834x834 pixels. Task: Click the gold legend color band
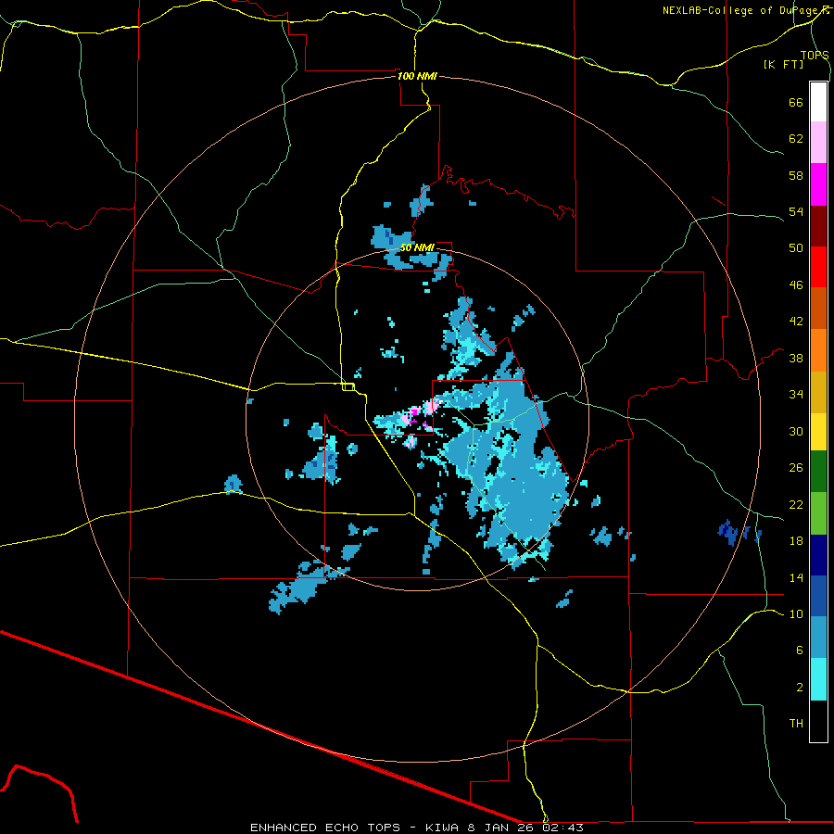(818, 392)
